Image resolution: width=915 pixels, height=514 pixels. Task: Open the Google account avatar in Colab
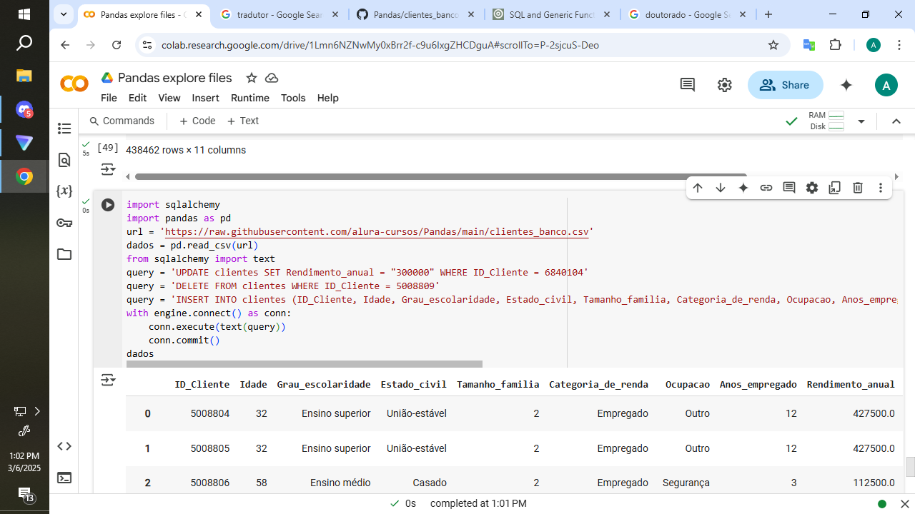[886, 86]
